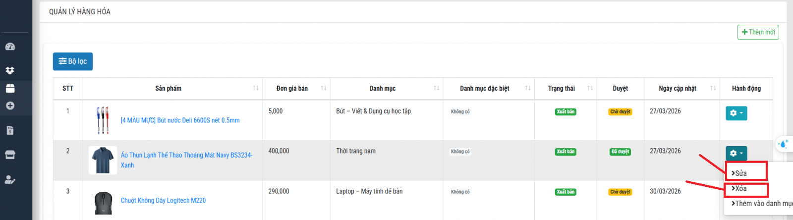Open the Bút nước Deli 6600S link

(180, 120)
